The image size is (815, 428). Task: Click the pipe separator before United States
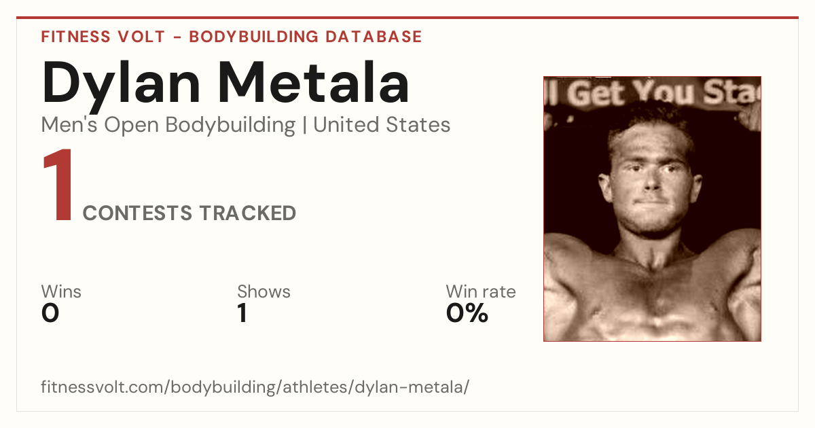(304, 125)
